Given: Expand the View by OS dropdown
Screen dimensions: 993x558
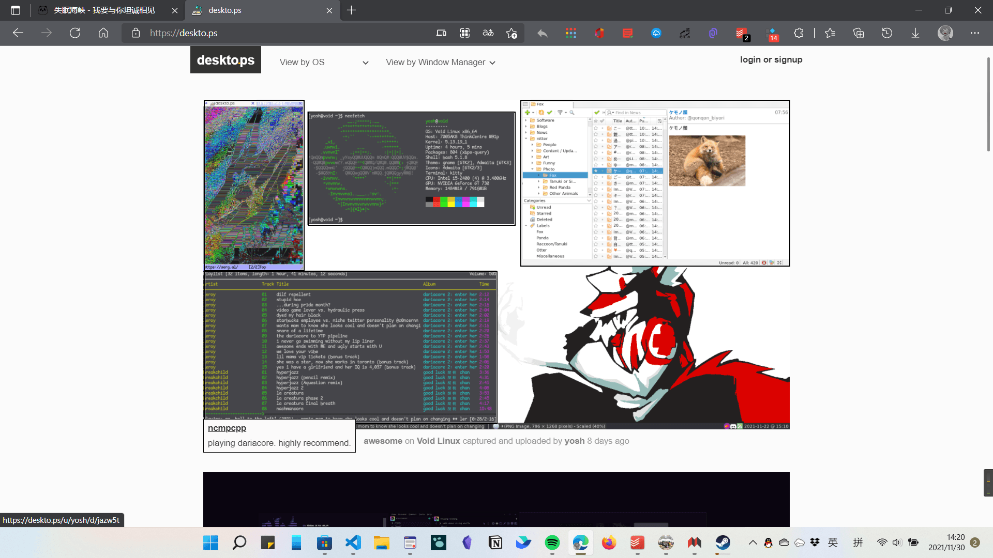Looking at the screenshot, I should [x=323, y=62].
